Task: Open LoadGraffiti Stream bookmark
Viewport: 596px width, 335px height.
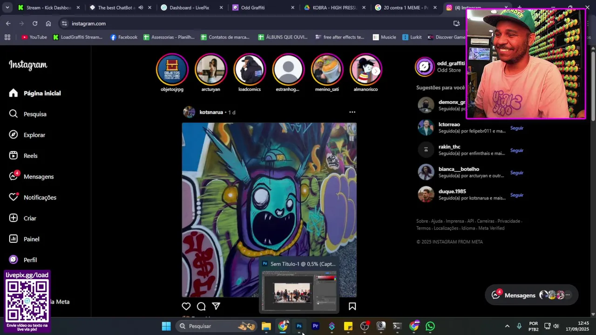Action: coord(78,37)
